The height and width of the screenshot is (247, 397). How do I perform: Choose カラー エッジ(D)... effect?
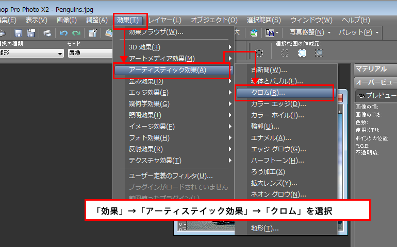286,104
